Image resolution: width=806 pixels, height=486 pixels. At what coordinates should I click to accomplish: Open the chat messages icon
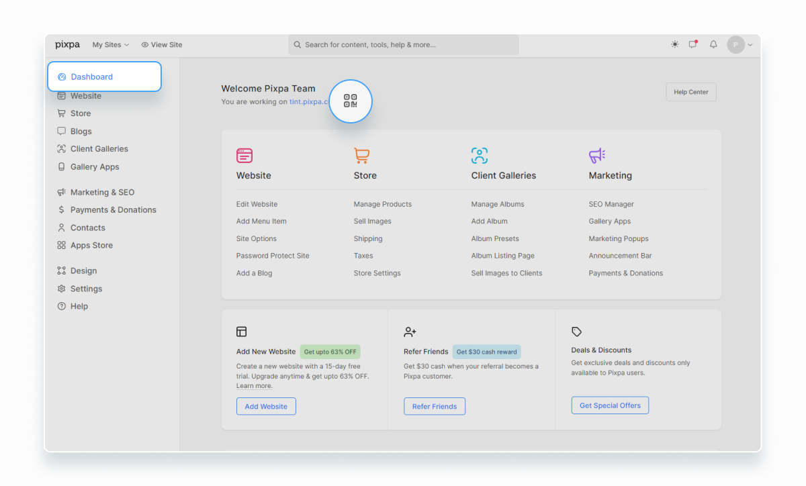pyautogui.click(x=693, y=45)
